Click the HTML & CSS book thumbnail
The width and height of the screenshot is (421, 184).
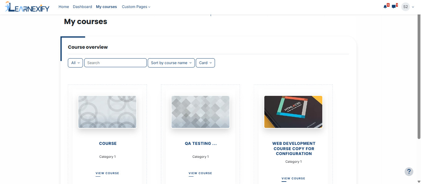[293, 112]
